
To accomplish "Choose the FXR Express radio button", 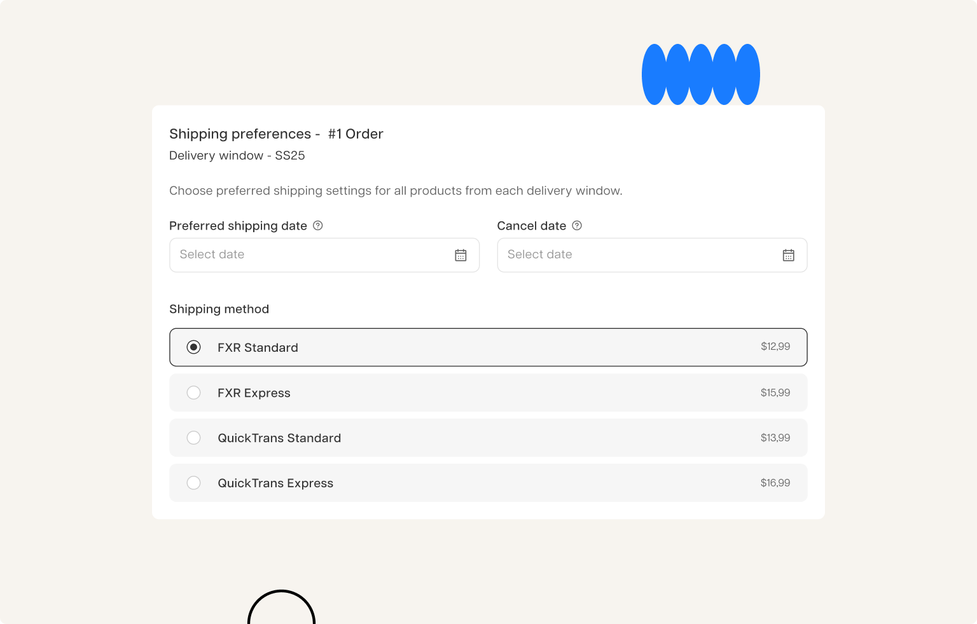I will 194,393.
